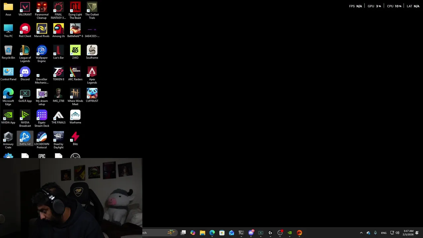
Task: Open the Asus folder icon
Action: [8, 9]
